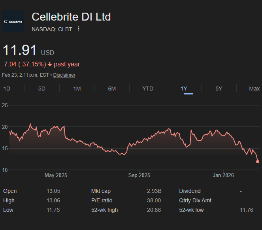Viewport: 262px width, 230px height.
Task: Click the Feb 23, 2:11 p.m. EST timestamp
Action: pos(25,75)
